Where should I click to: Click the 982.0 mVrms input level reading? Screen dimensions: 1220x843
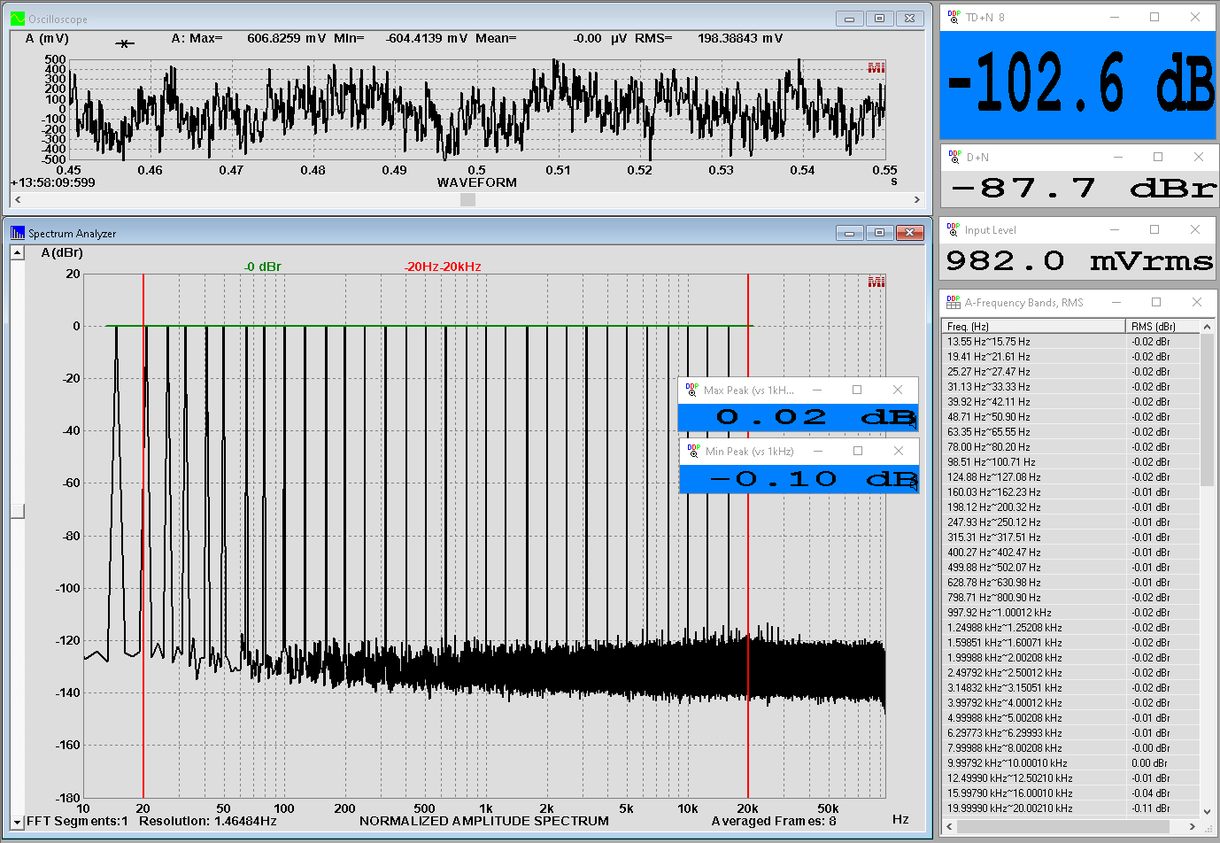(x=1079, y=260)
